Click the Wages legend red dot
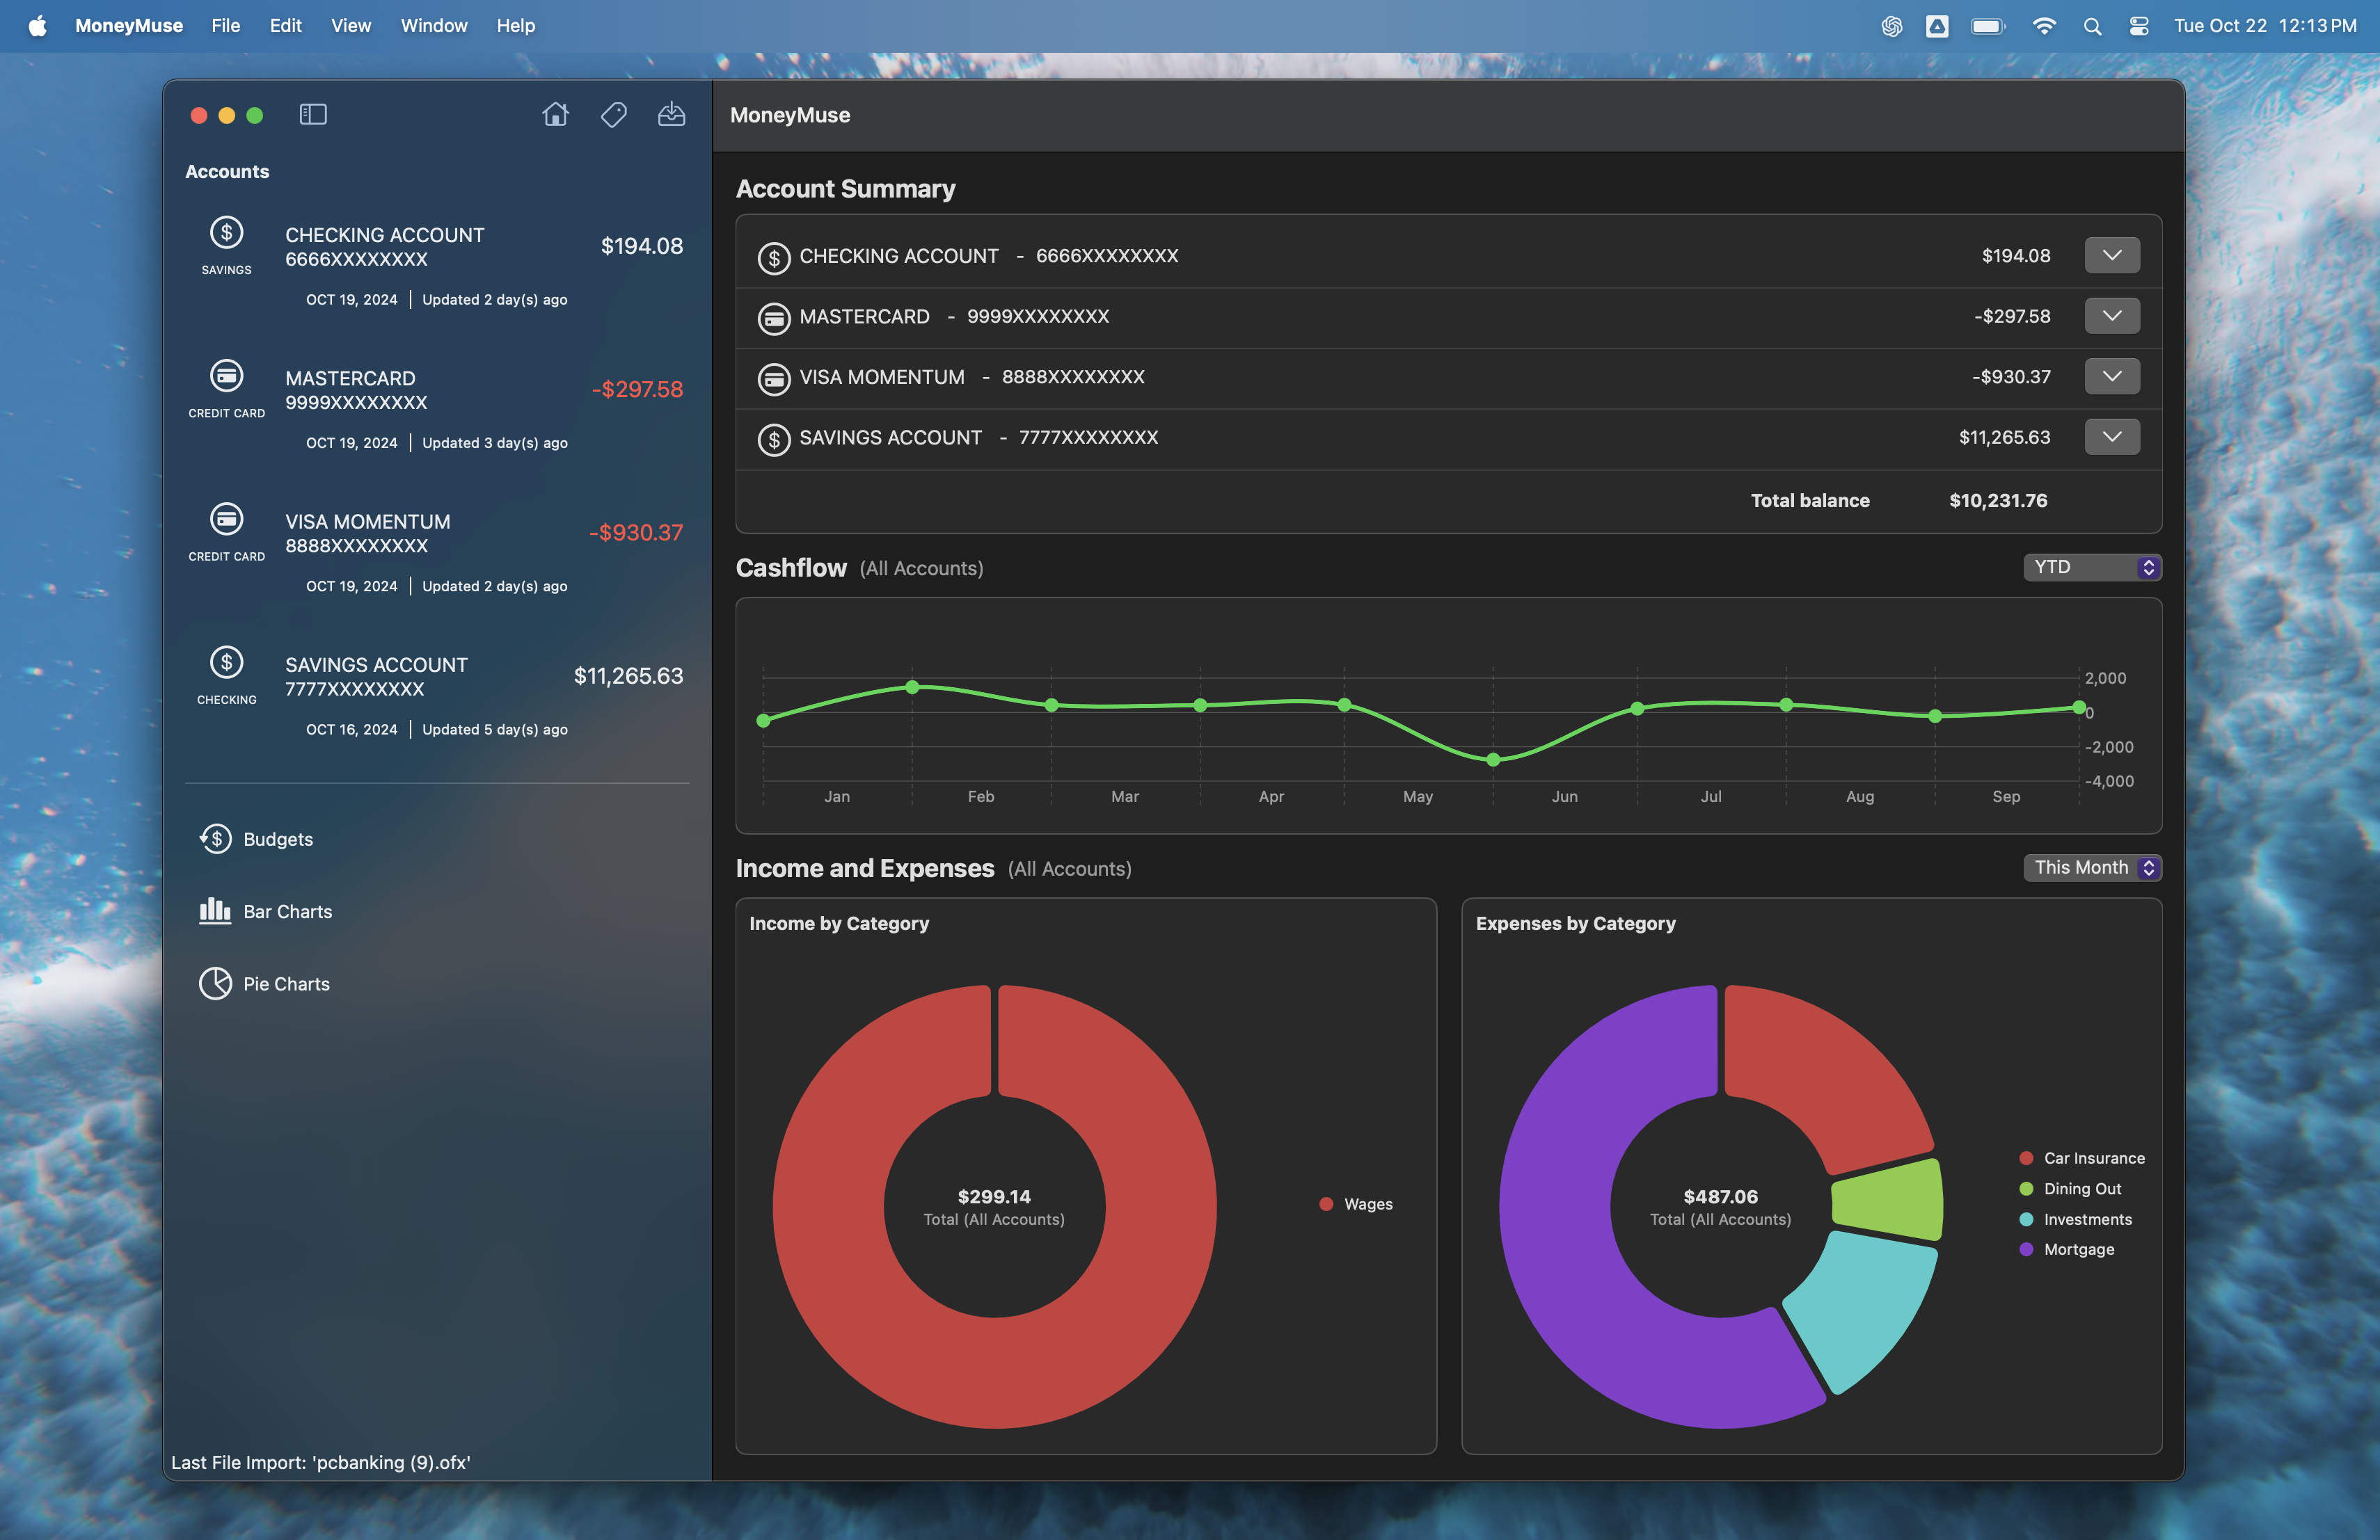 (x=1326, y=1204)
